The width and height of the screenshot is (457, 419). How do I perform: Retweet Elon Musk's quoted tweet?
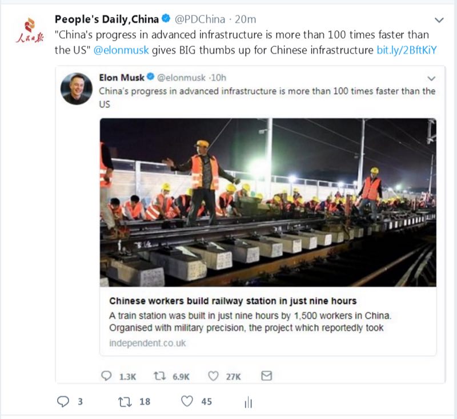click(x=159, y=376)
